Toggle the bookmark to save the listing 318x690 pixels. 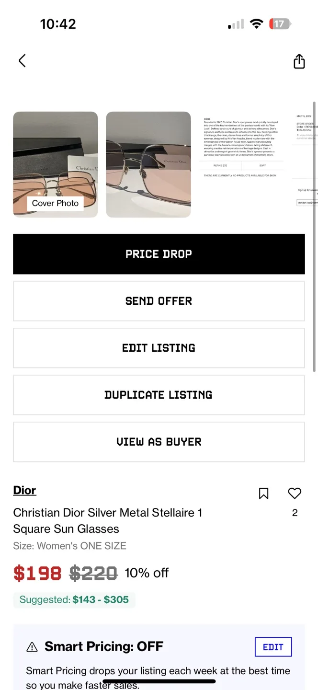[263, 493]
